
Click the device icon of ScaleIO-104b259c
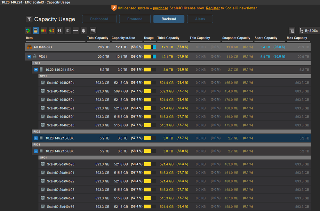(x=43, y=91)
